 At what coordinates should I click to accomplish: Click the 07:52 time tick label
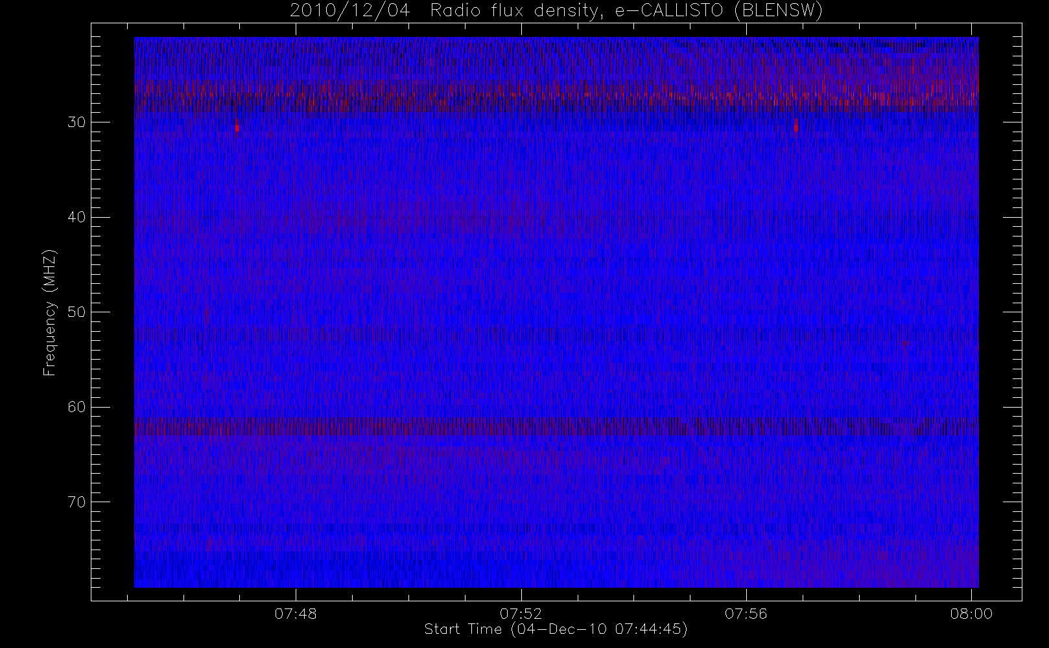[521, 614]
